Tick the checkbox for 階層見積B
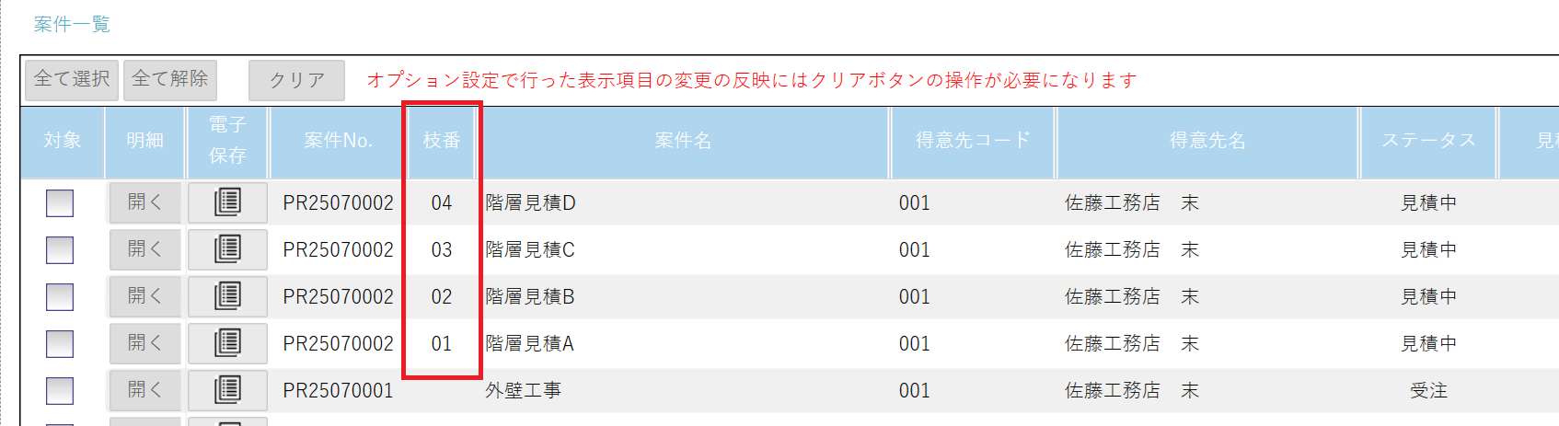The image size is (1559, 426). coord(60,297)
